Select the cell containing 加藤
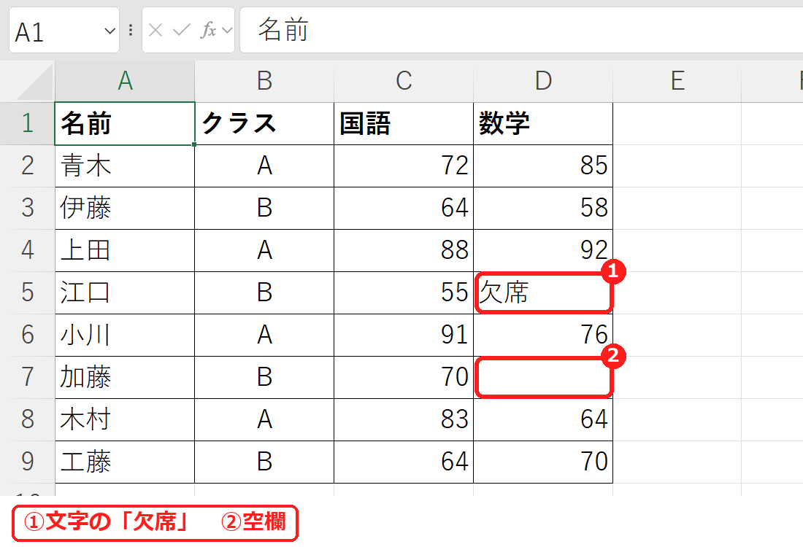This screenshot has width=803, height=547. pos(125,378)
